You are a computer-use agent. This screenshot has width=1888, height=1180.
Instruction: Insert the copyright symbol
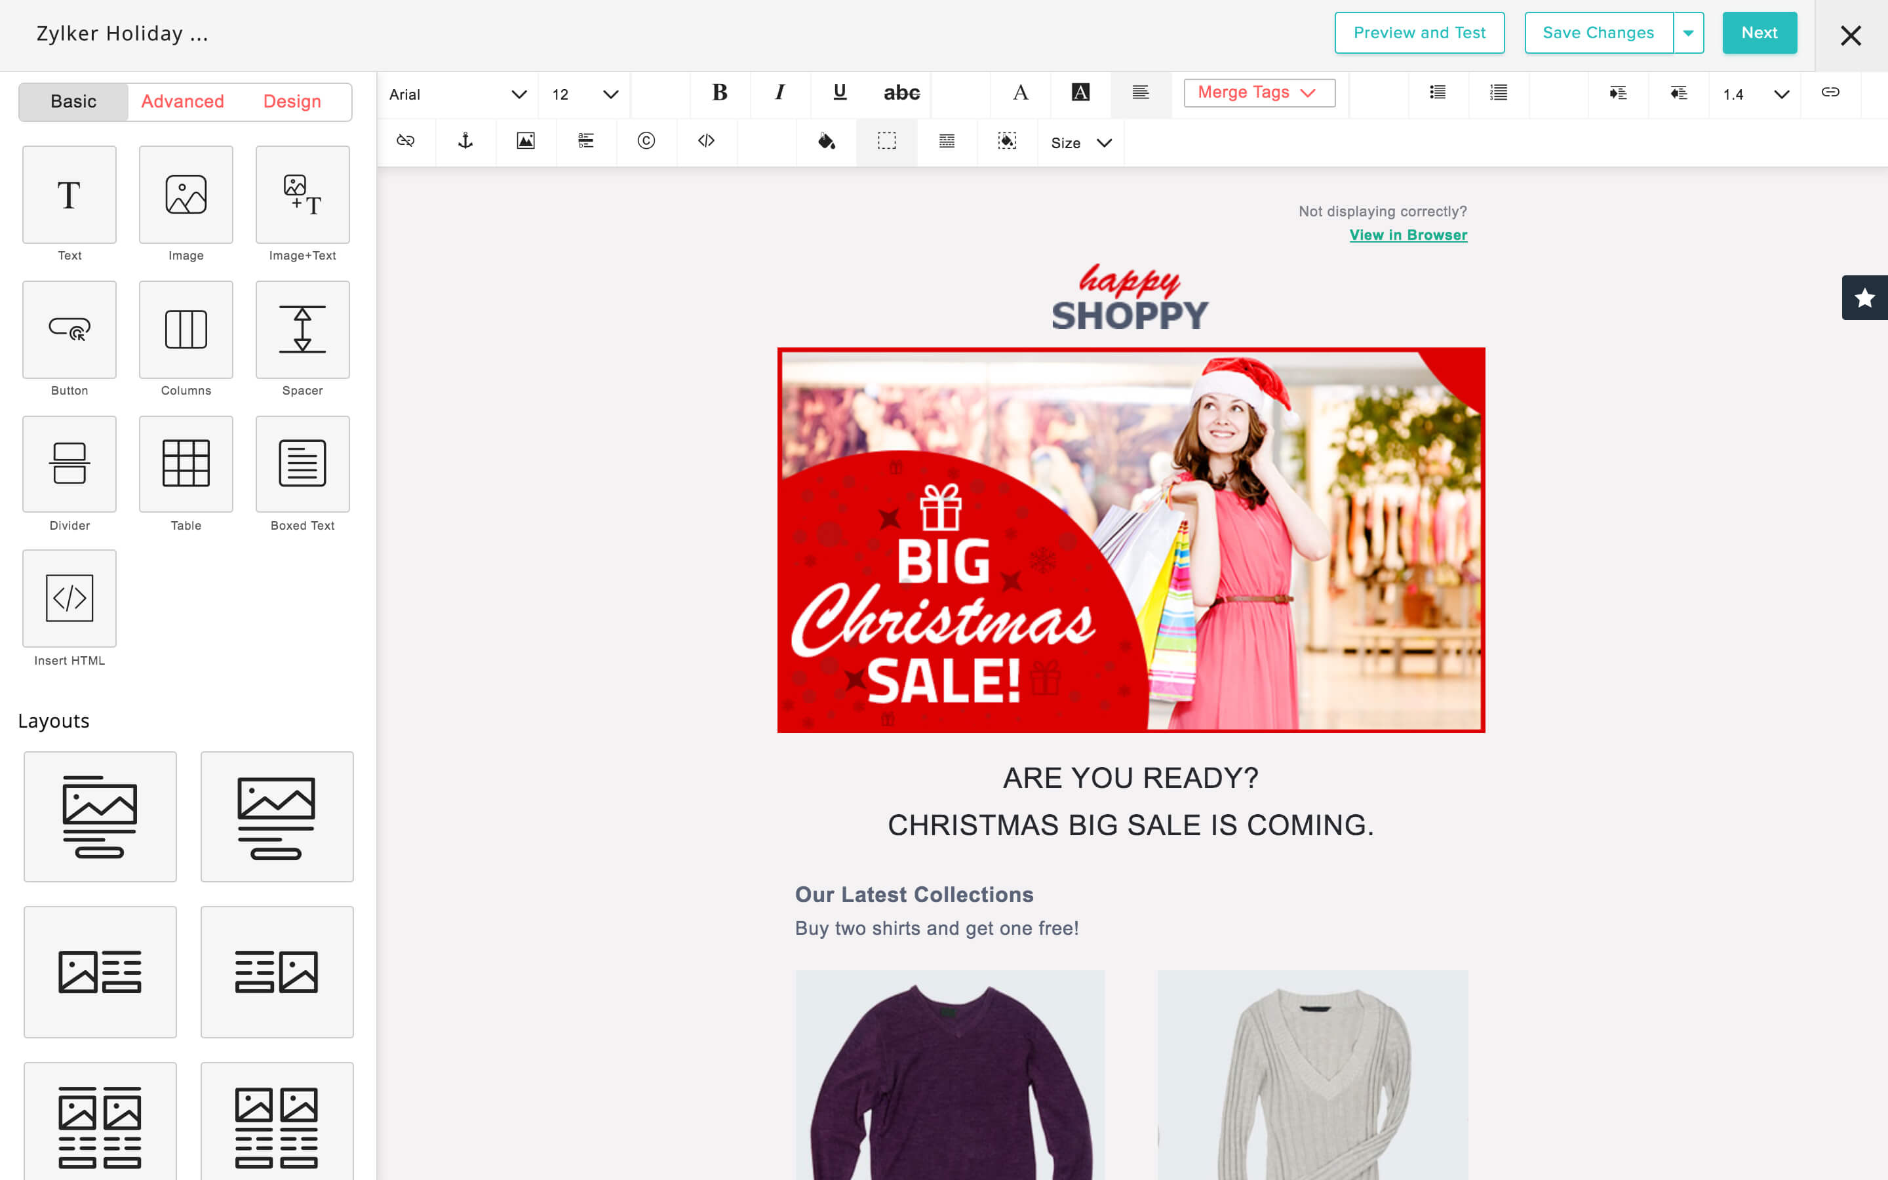coord(646,141)
